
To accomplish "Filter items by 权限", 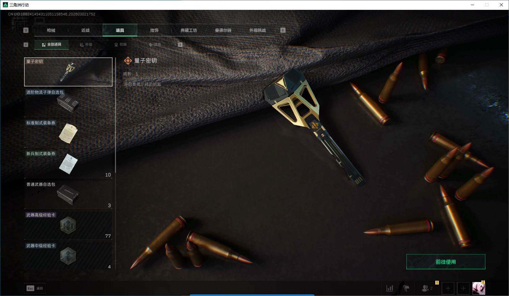I will pos(120,44).
